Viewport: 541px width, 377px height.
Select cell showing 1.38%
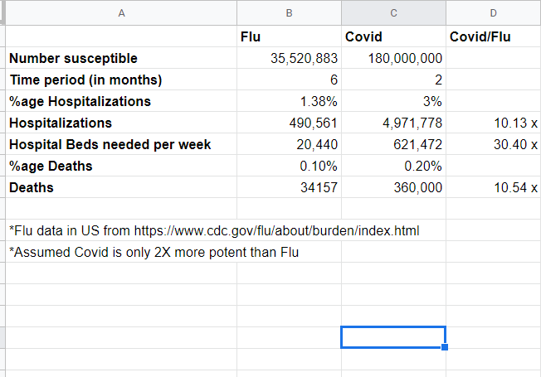pyautogui.click(x=289, y=101)
